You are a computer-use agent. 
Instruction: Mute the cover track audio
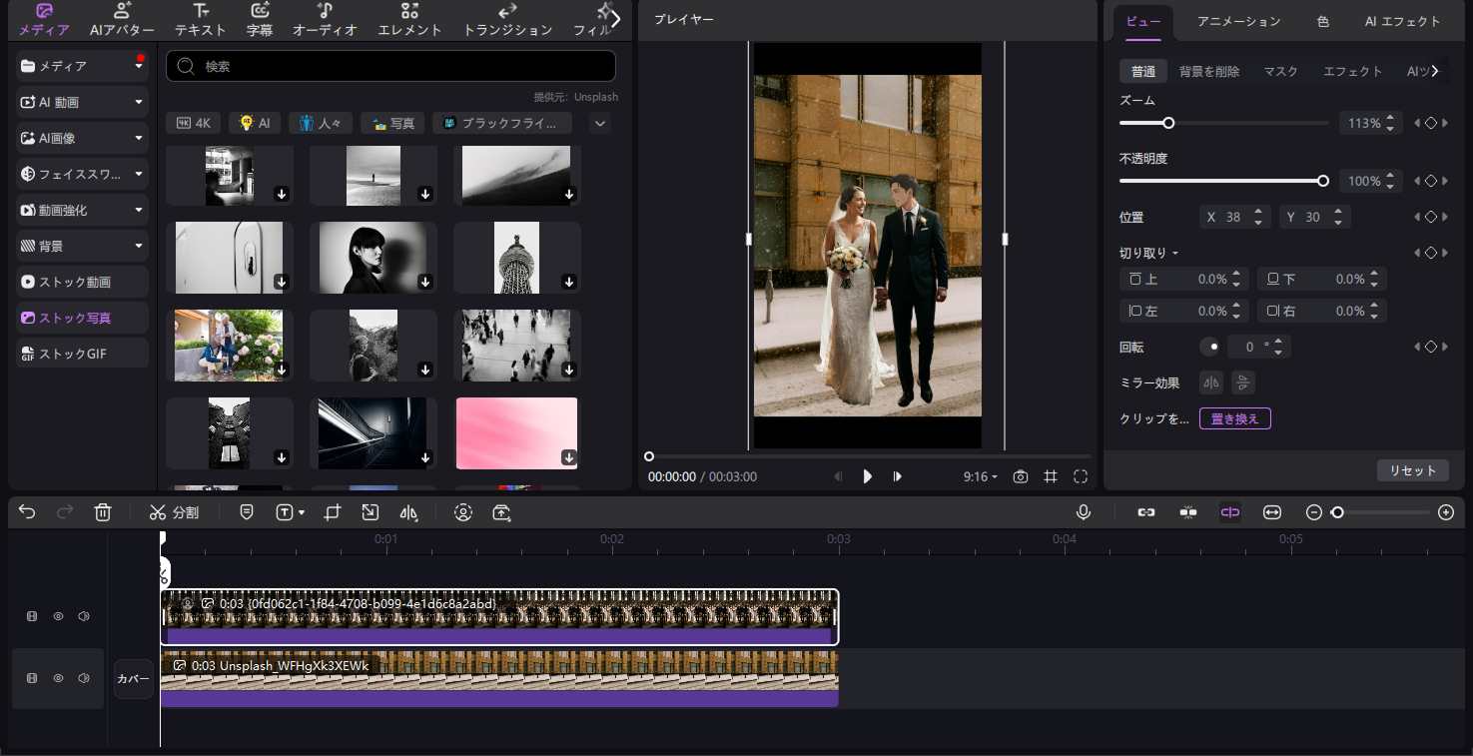[84, 678]
